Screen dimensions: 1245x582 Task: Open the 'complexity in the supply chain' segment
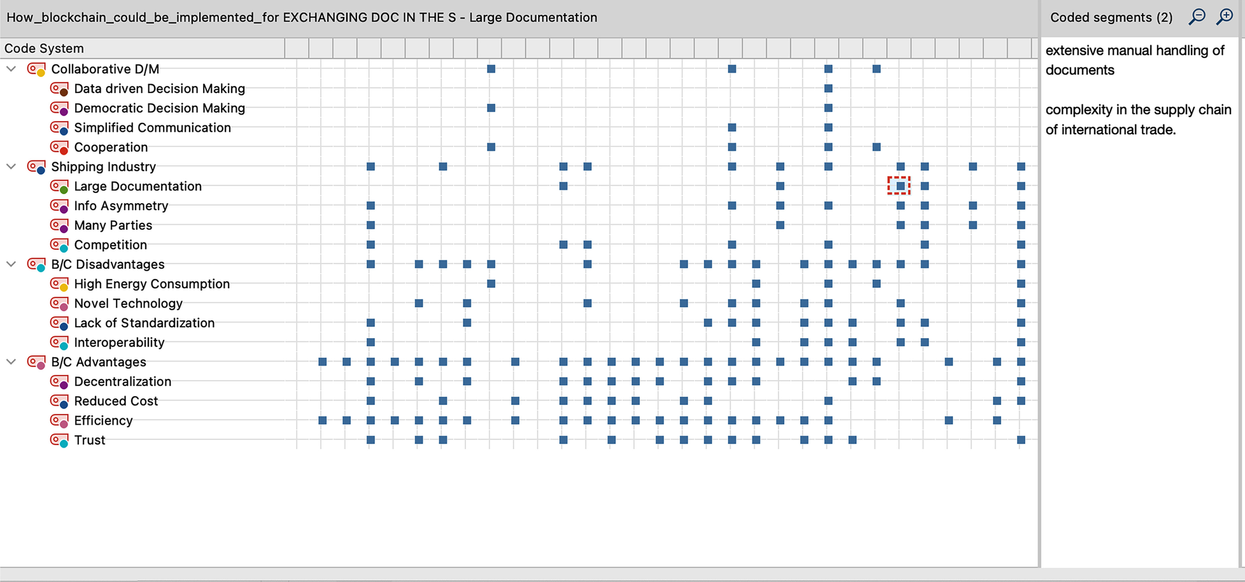pyautogui.click(x=1138, y=120)
